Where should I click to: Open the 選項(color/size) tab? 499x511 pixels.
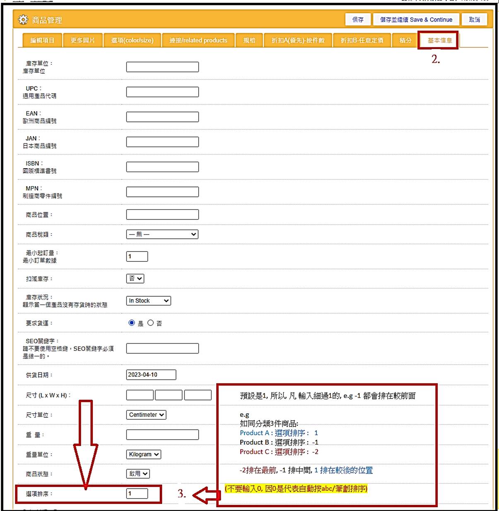(132, 40)
